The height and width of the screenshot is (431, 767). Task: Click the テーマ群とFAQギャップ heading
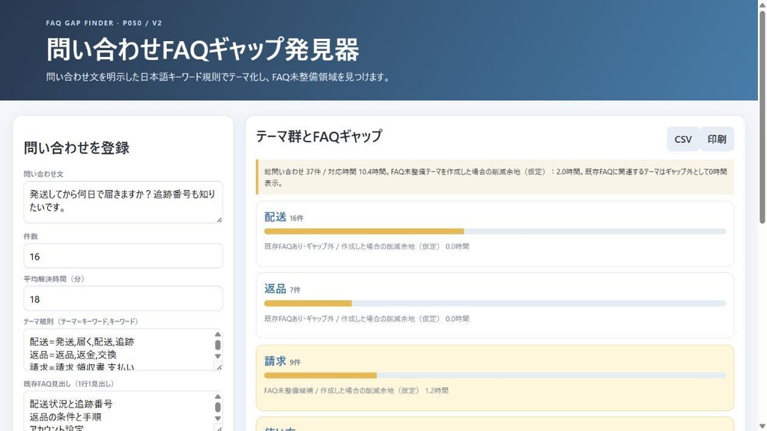pos(319,136)
